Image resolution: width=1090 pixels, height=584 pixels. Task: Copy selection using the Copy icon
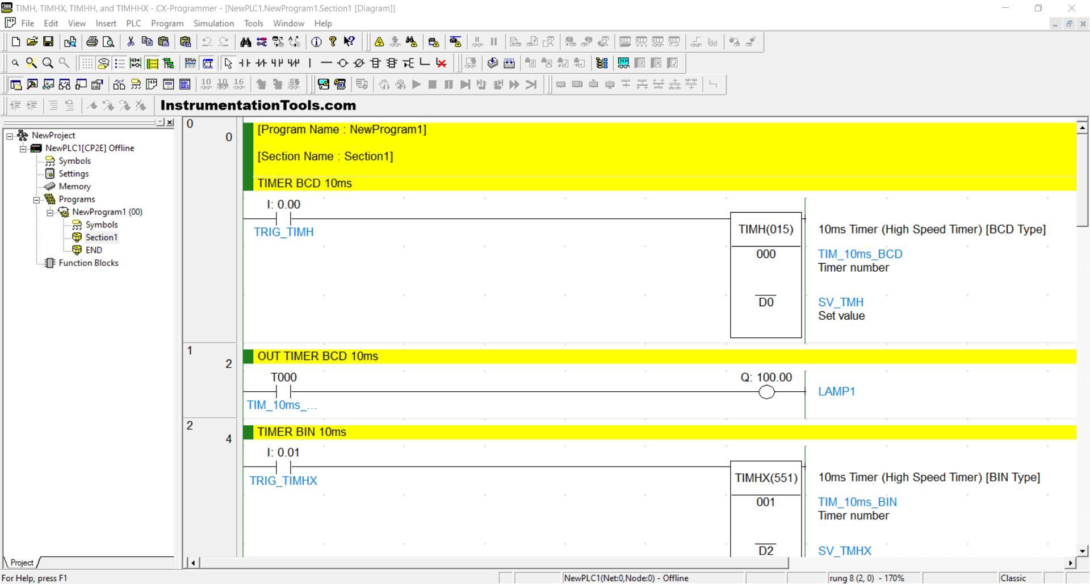coord(147,42)
